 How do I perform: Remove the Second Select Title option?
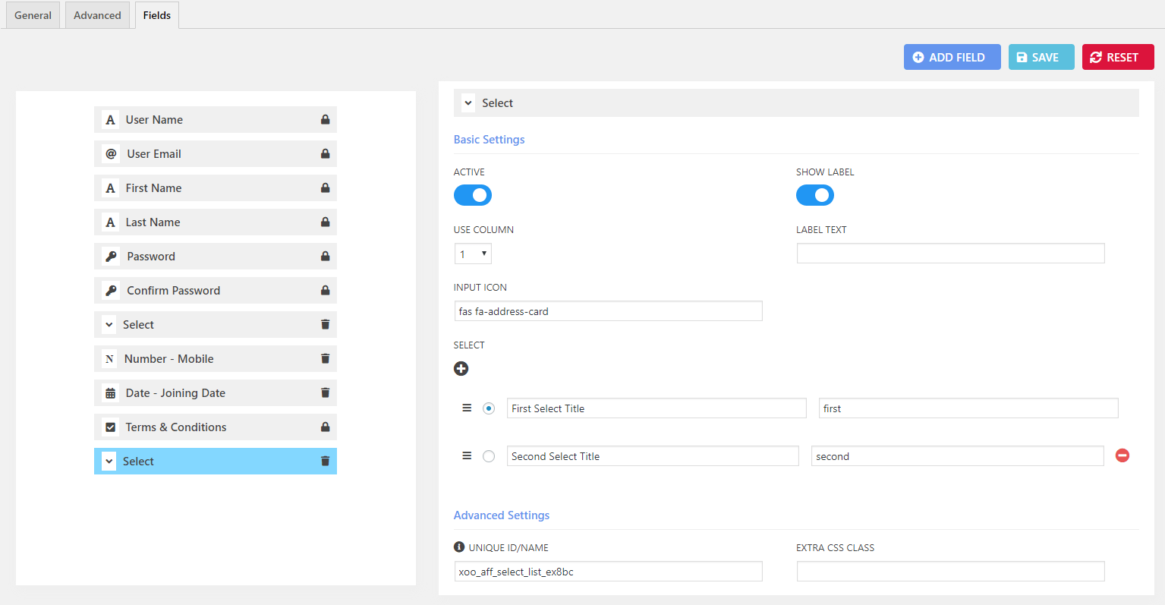point(1122,455)
